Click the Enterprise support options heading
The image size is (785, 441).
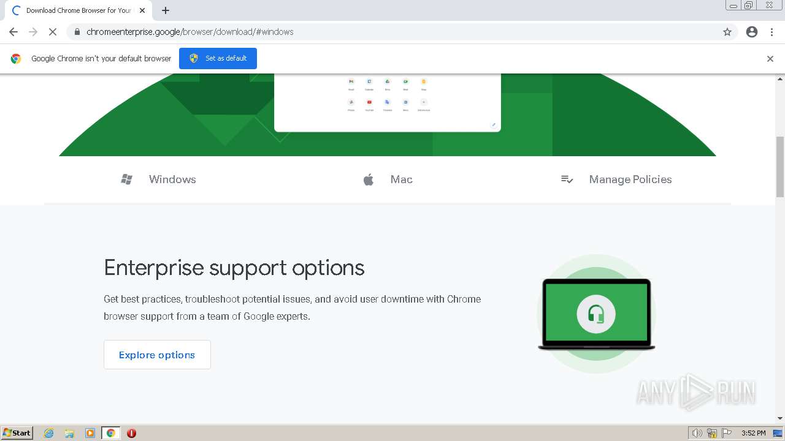(x=234, y=268)
